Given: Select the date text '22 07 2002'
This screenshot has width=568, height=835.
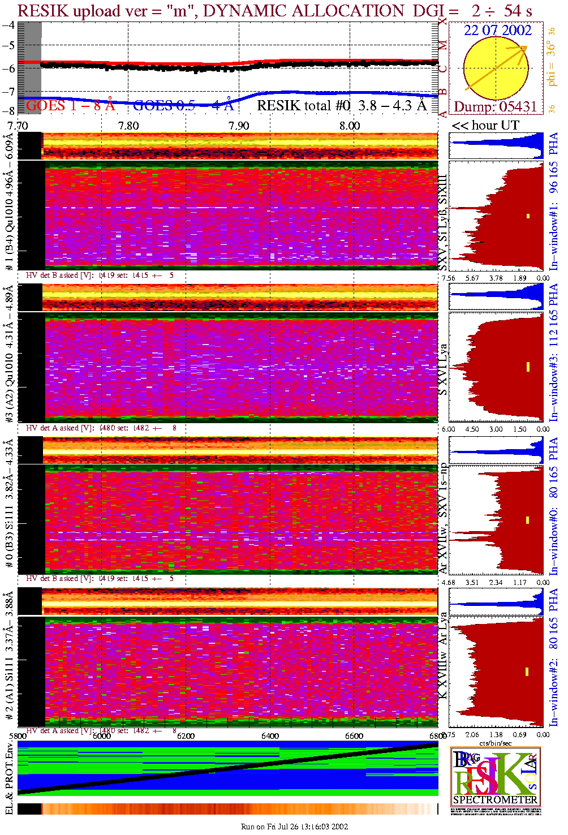Looking at the screenshot, I should click(498, 30).
